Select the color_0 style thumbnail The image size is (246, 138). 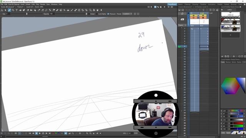point(230,15)
